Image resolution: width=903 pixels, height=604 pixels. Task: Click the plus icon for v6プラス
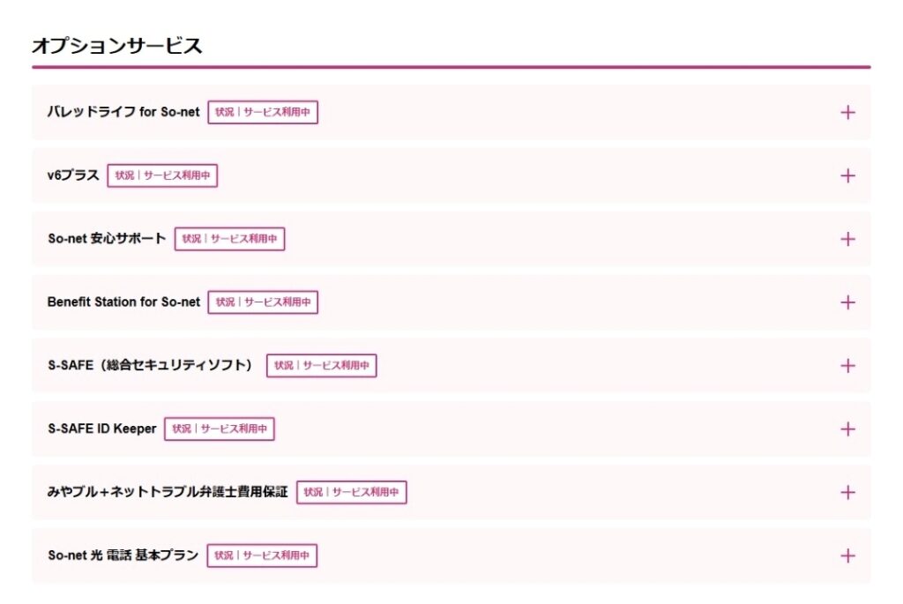[847, 175]
